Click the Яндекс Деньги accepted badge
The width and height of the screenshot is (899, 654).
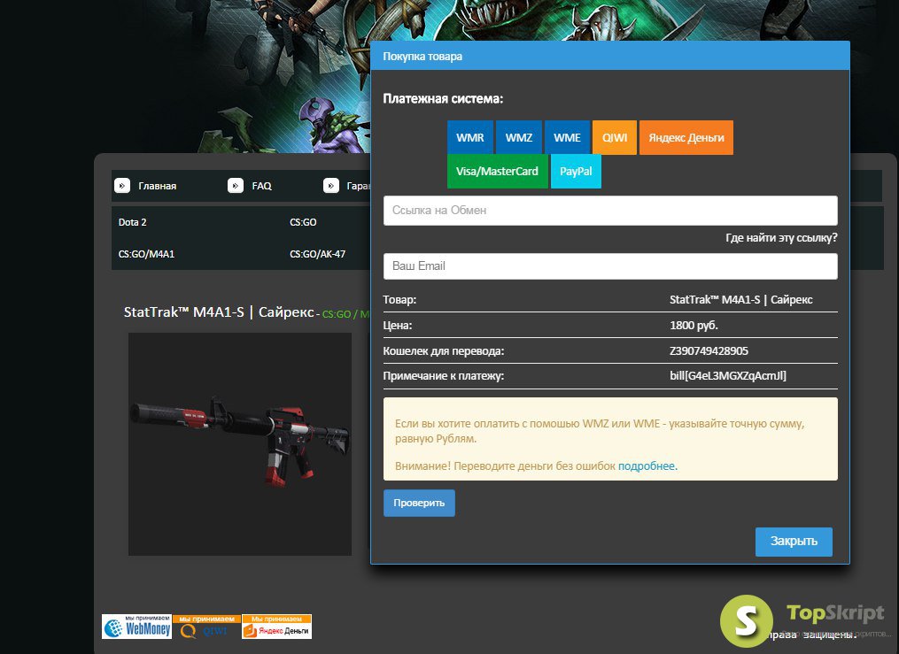click(277, 627)
